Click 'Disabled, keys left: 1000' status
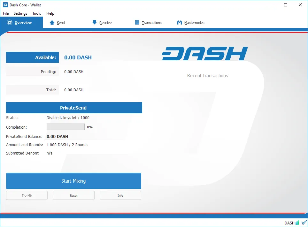The width and height of the screenshot is (308, 227). (x=68, y=117)
